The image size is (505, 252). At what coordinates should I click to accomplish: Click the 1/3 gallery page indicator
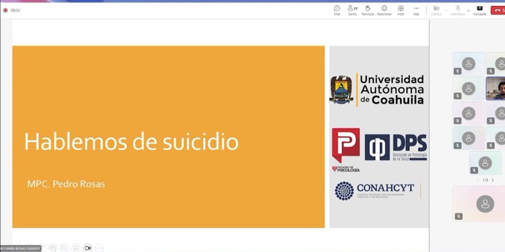485,180
